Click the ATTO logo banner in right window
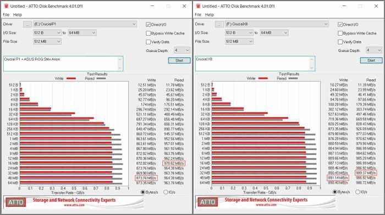 pyautogui.click(x=266, y=202)
